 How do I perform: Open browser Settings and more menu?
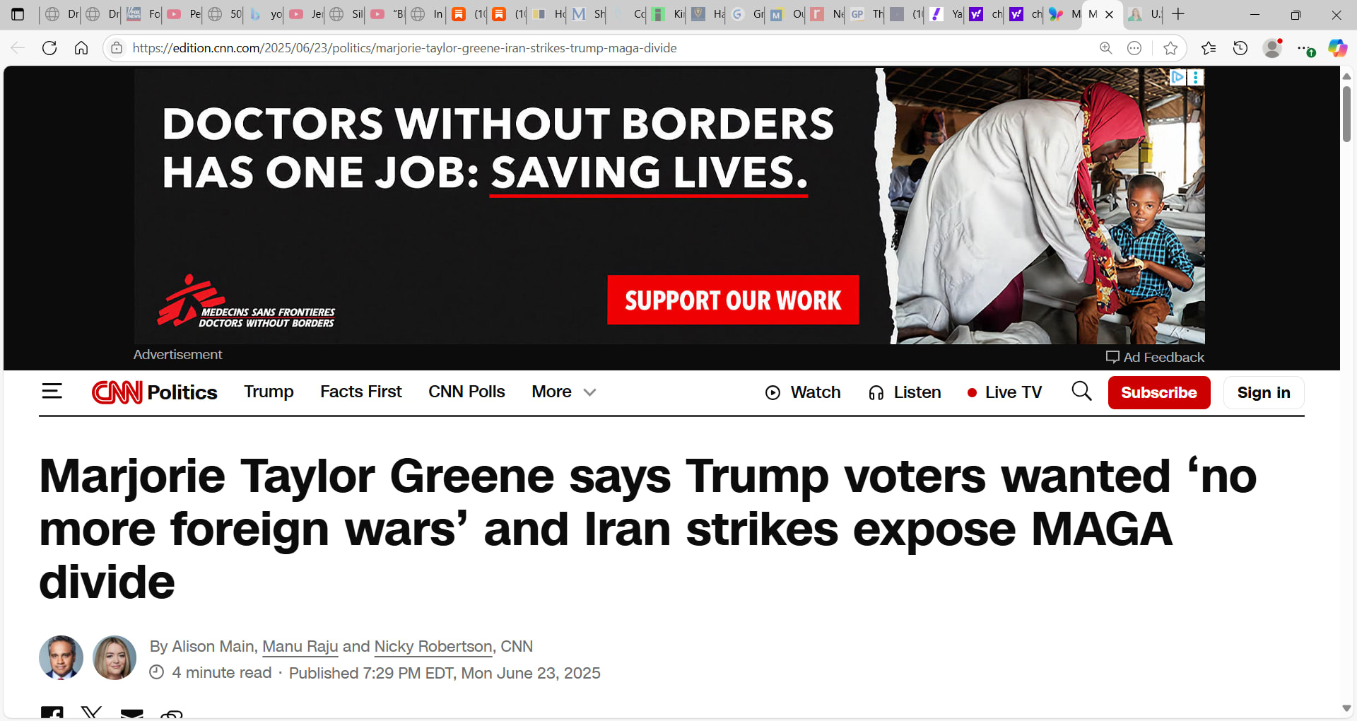point(1305,48)
